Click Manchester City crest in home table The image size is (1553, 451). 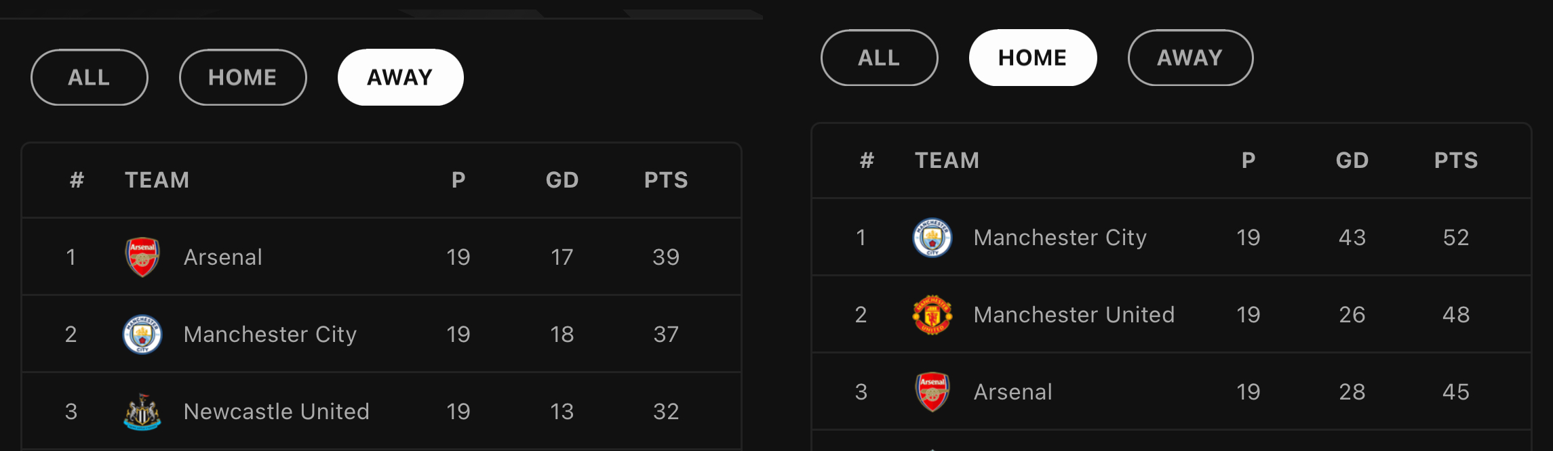coord(932,237)
